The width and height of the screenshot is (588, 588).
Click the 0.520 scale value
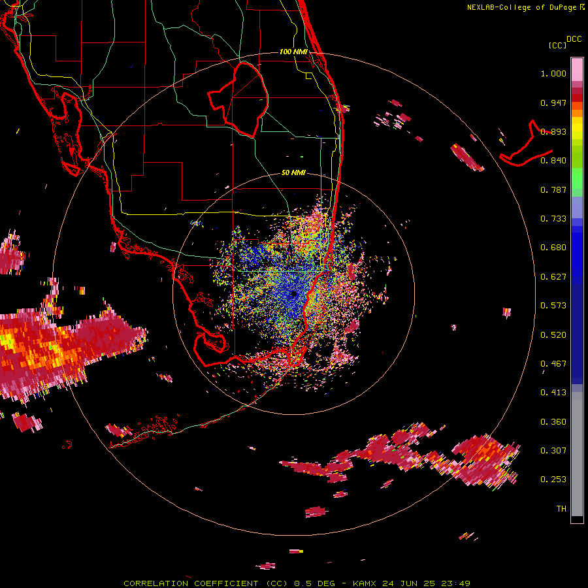553,335
